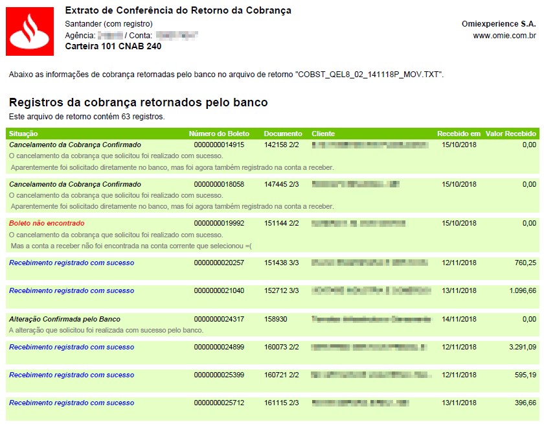Click the Recebido em column header
Viewport: 544px width, 424px height.
(459, 134)
